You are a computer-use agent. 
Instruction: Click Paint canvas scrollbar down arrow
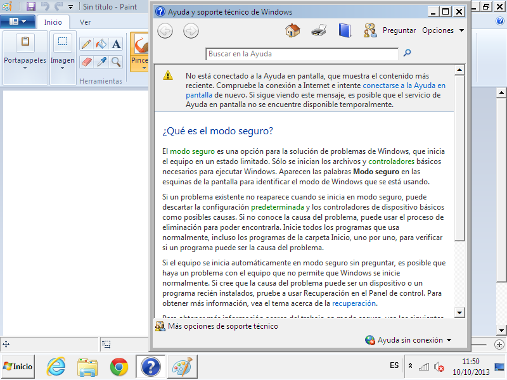501,330
